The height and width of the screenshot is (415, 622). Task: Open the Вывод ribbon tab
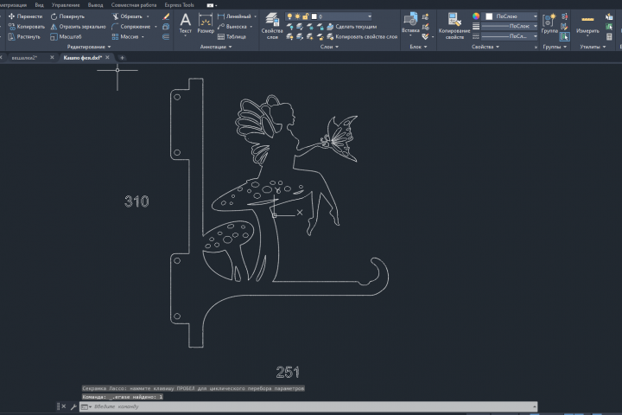(x=95, y=5)
